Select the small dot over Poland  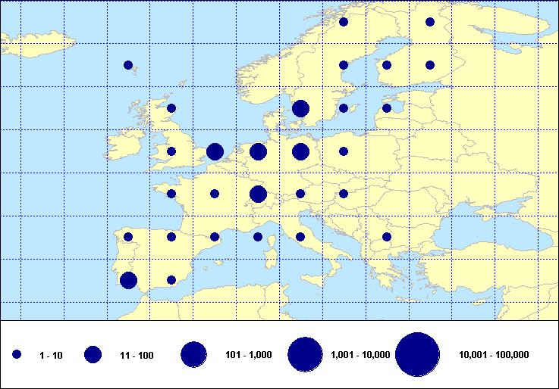click(344, 151)
